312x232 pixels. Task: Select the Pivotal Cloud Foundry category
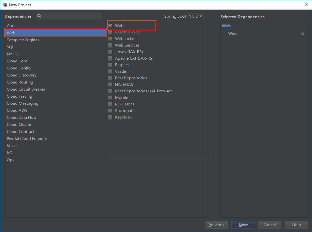point(55,138)
